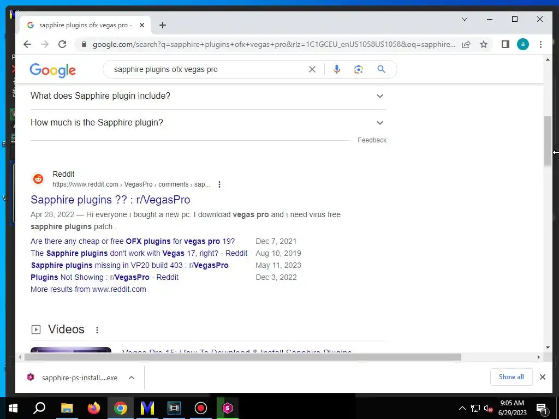Submit search with magnifier icon

(x=381, y=69)
